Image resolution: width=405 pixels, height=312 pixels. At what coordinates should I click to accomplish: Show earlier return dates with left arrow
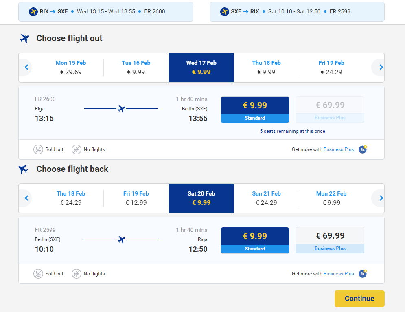(26, 198)
